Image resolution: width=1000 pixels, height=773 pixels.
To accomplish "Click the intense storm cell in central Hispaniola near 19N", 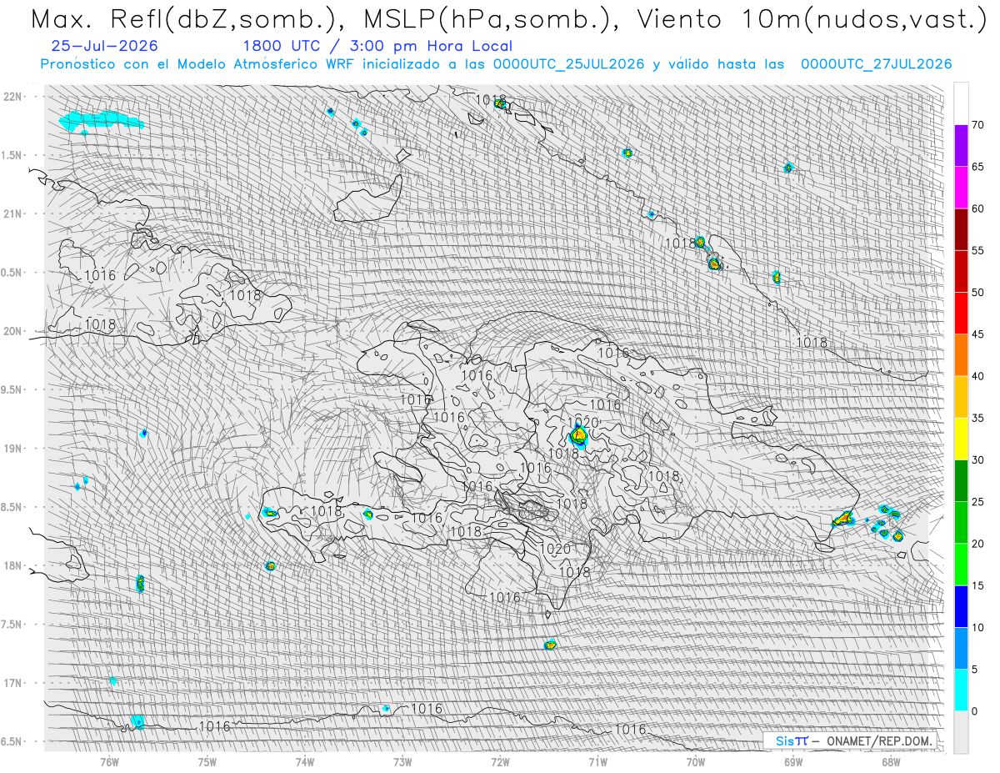I will (578, 435).
